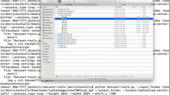Expand the ladiescrop-square-solid-512 folder
Image resolution: width=170 pixels, height=95 pixels.
pyautogui.click(x=56, y=42)
